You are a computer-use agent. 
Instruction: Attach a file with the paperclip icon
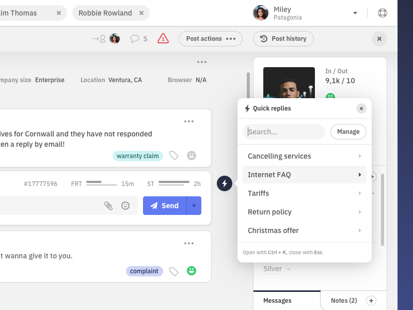109,205
